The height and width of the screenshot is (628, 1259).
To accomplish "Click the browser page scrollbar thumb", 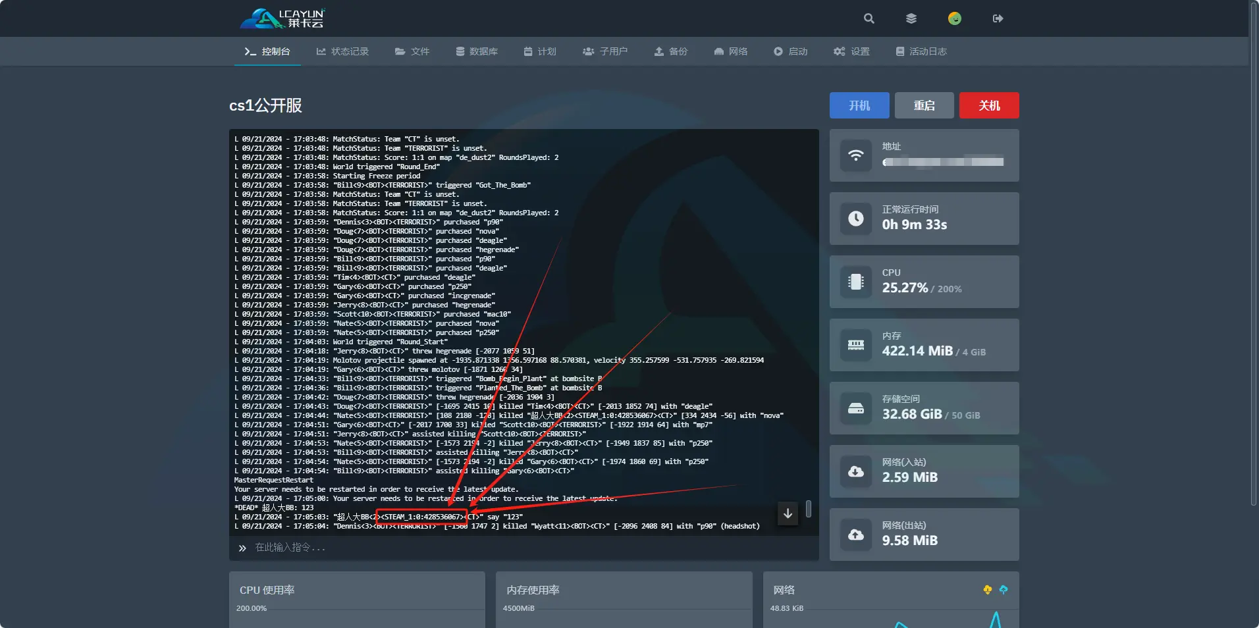I will pyautogui.click(x=1254, y=255).
